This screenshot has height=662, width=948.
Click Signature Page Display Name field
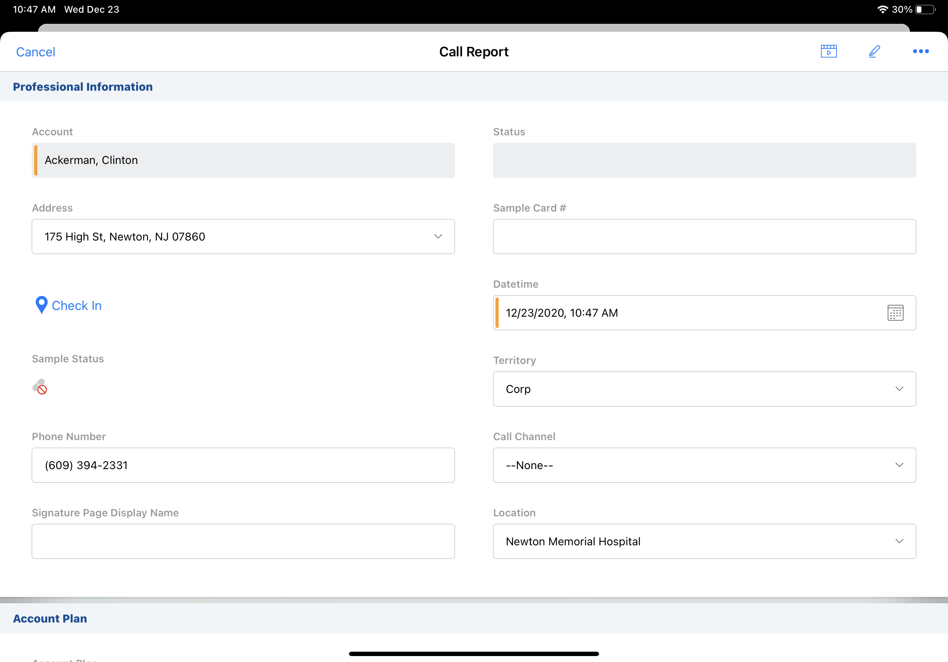click(x=243, y=541)
